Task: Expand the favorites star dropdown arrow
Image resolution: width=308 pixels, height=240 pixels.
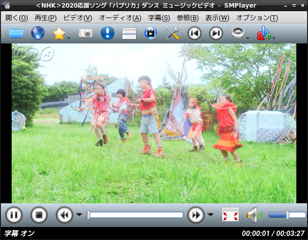Action: point(69,38)
